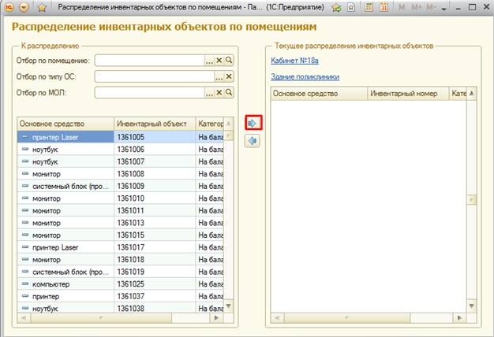Open selection list for 'Отбор по помещению'
The height and width of the screenshot is (337, 494).
pyautogui.click(x=209, y=60)
